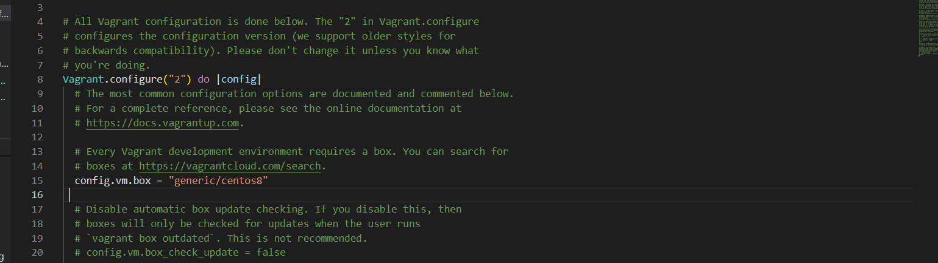This screenshot has height=263, width=938.
Task: Click comment "Disable automatic box update checking"
Action: (195, 210)
